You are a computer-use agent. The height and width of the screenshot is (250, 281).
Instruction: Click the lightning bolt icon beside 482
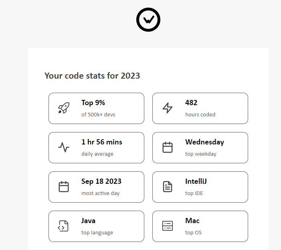(168, 108)
